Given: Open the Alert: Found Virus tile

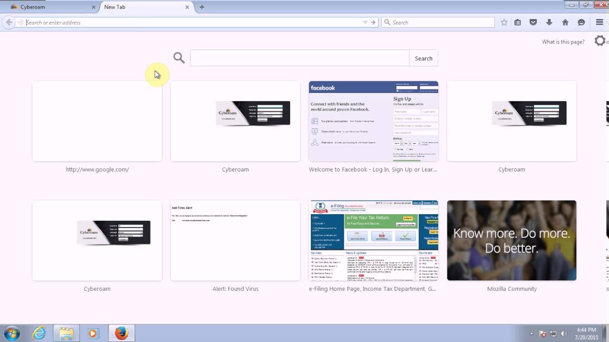Looking at the screenshot, I should (x=236, y=240).
